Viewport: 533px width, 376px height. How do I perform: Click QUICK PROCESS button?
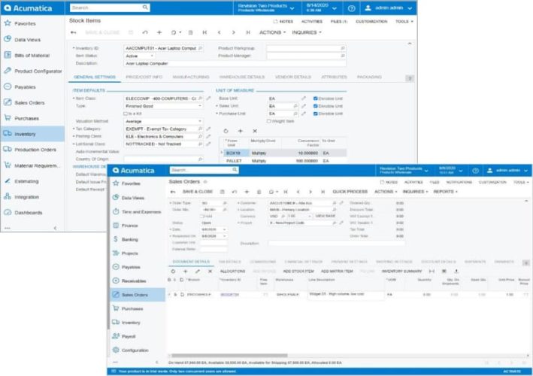(350, 192)
